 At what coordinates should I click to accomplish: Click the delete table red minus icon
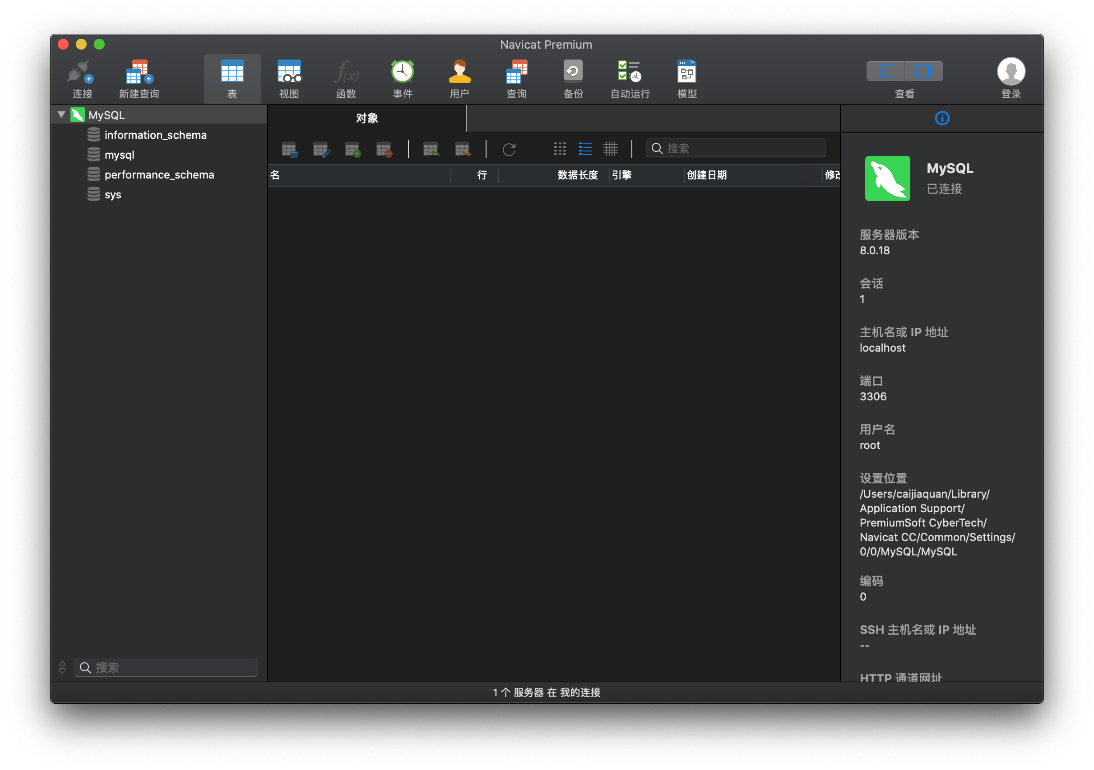tap(384, 149)
